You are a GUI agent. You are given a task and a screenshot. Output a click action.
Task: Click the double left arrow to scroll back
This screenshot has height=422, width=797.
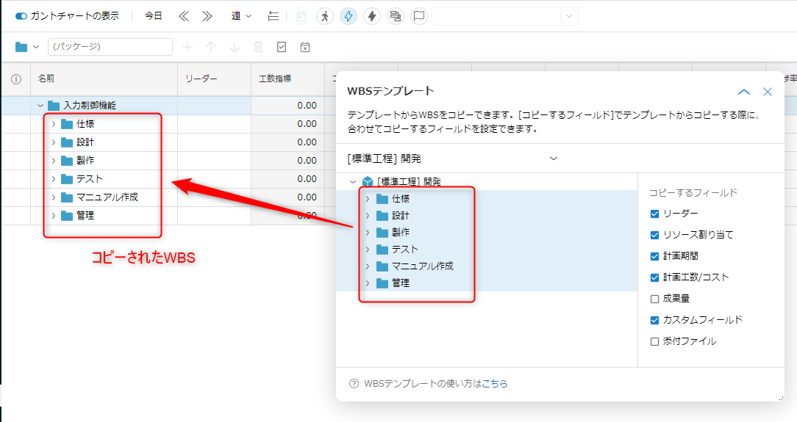(184, 16)
